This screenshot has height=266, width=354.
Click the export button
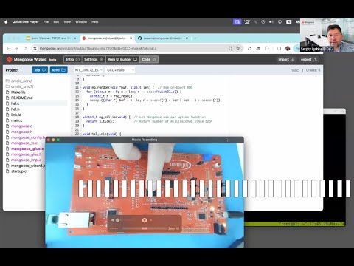[x=309, y=59]
